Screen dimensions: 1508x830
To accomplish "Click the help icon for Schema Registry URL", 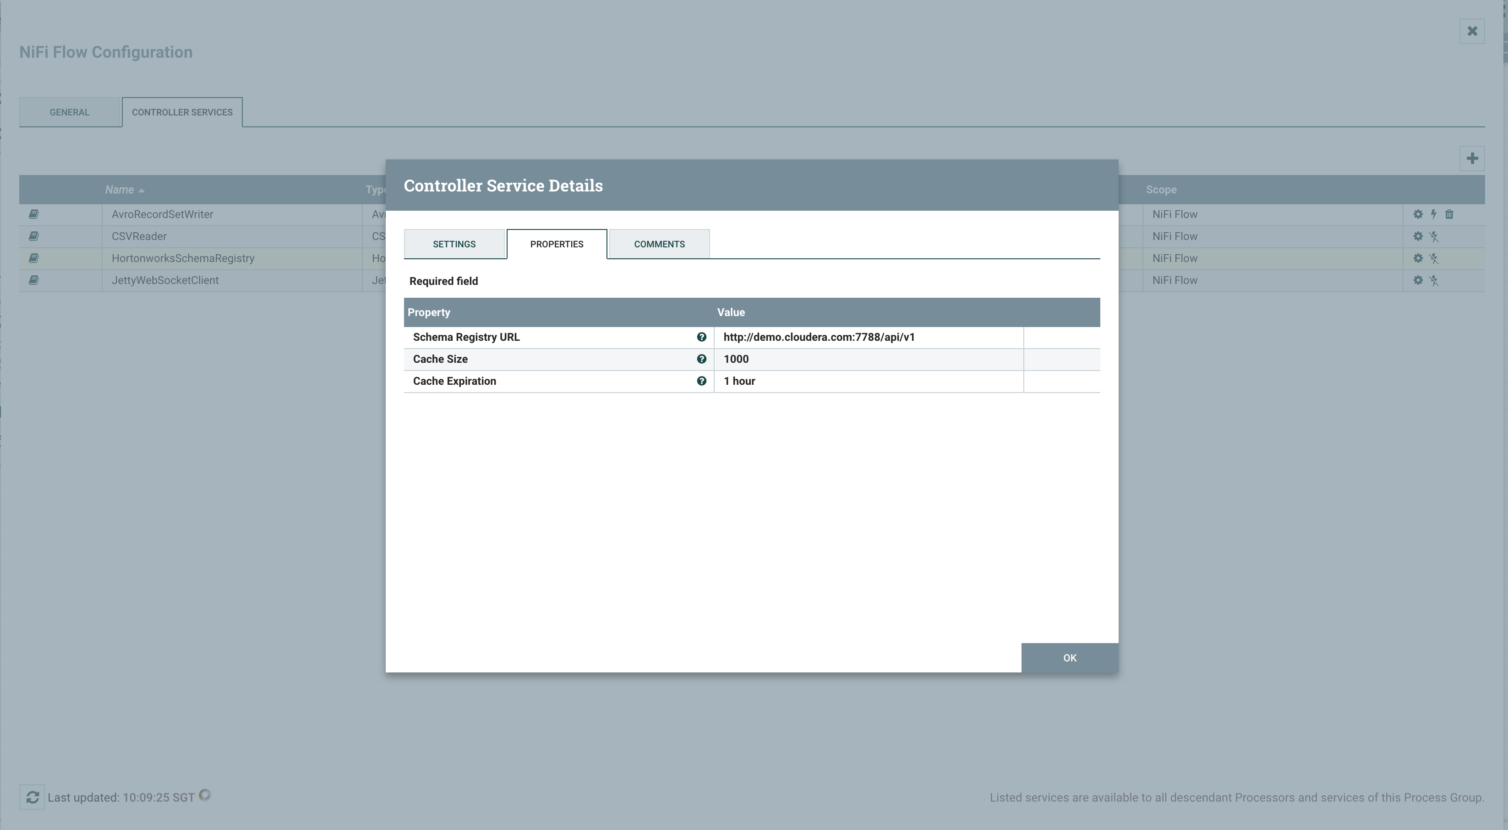I will pyautogui.click(x=702, y=337).
